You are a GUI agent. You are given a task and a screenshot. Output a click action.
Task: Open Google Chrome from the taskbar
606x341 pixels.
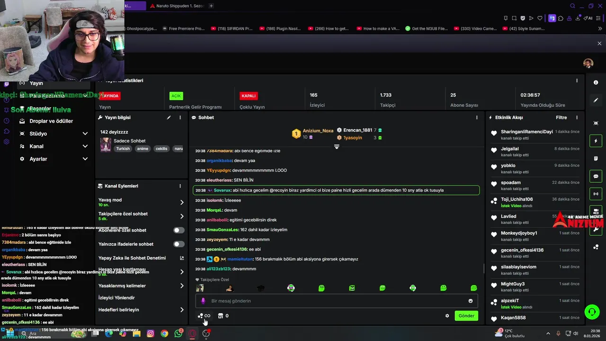[x=164, y=333]
